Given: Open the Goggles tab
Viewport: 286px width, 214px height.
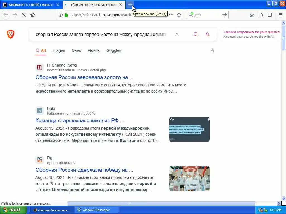Looking at the screenshot, I should (114, 51).
